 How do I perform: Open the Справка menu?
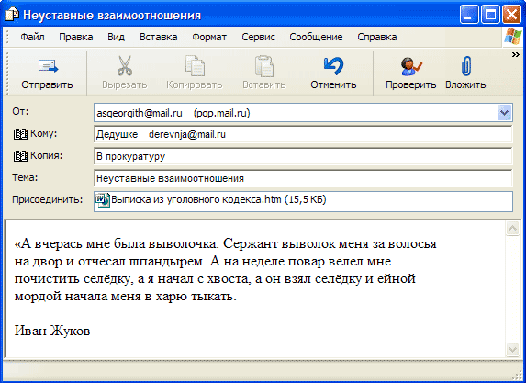pos(377,37)
